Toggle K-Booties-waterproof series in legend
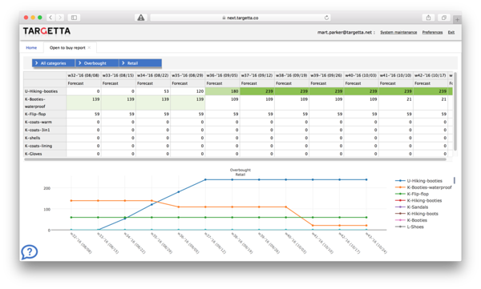The image size is (481, 289). (x=423, y=187)
